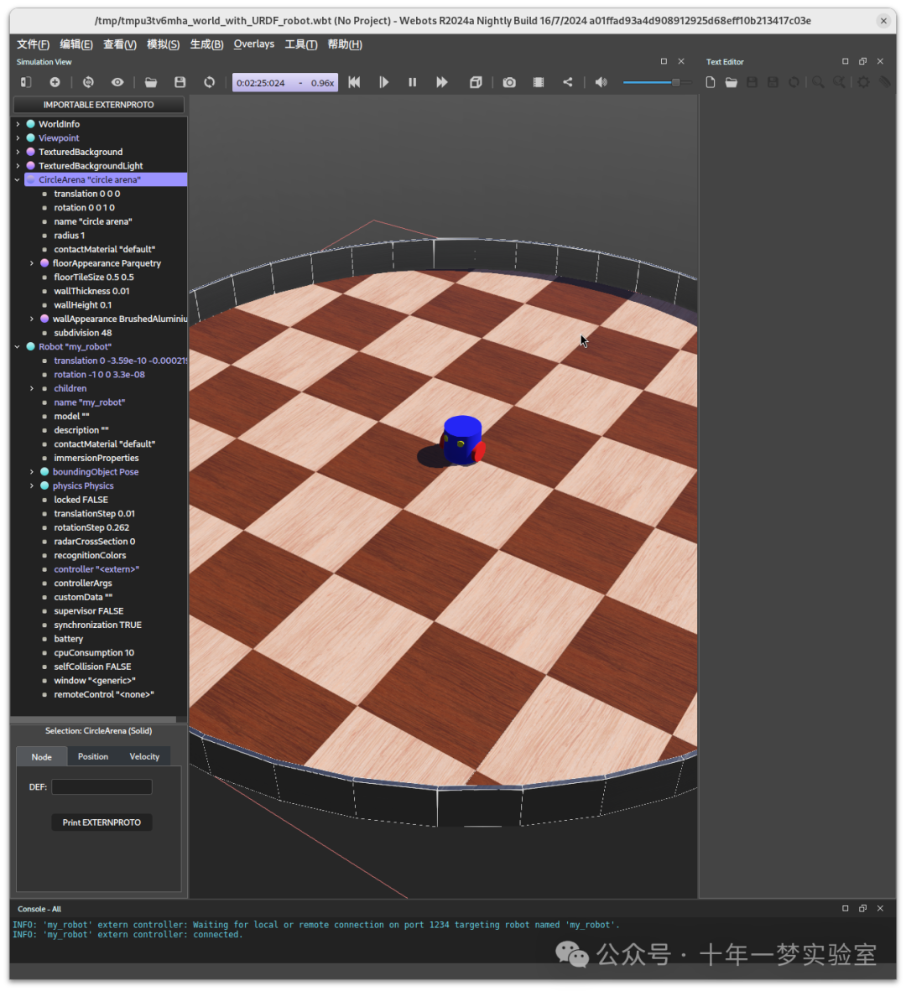Click the Print EXTERNPROTO button

102,822
